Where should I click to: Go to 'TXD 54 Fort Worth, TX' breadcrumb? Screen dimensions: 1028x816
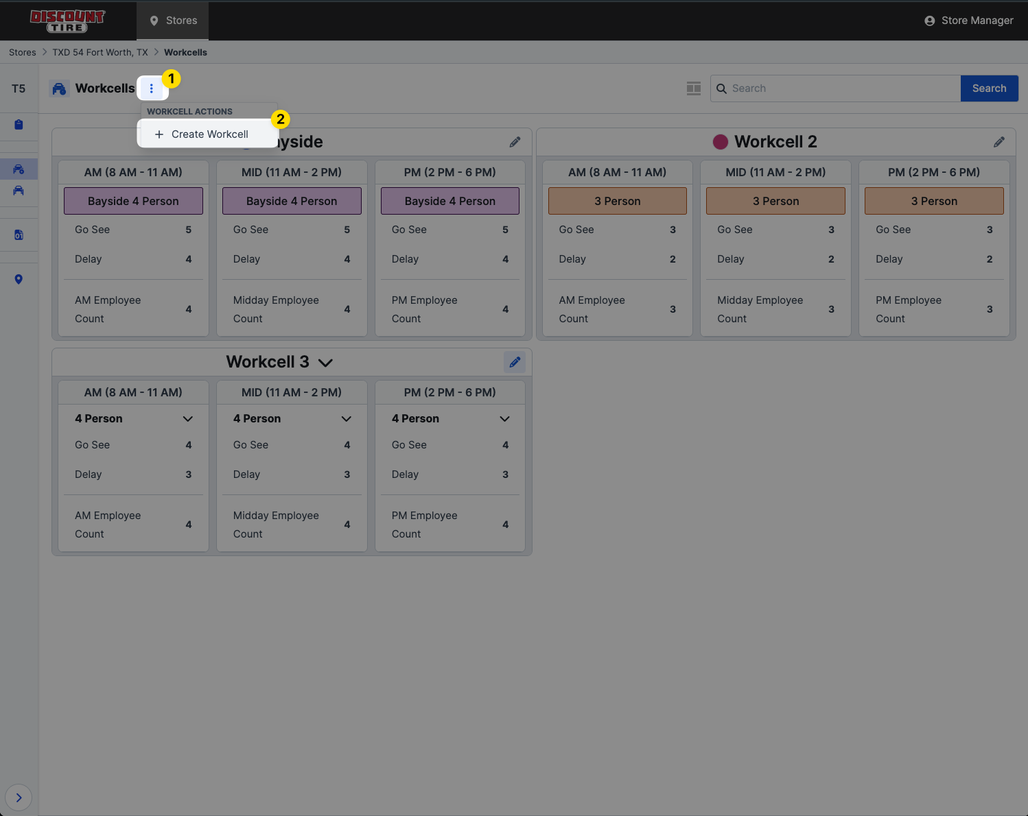(100, 52)
